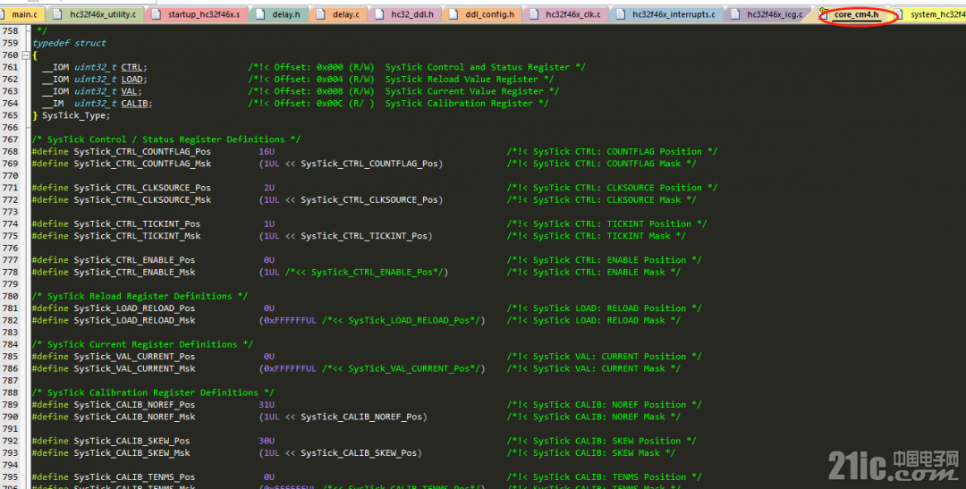Click the 30U value of CALIB_SKEW_Pos
This screenshot has height=489, width=966.
point(267,441)
